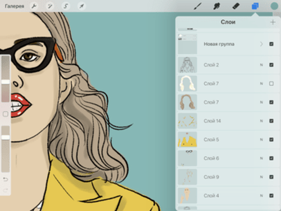
Task: Open the teal active color swatch
Action: pos(274,6)
